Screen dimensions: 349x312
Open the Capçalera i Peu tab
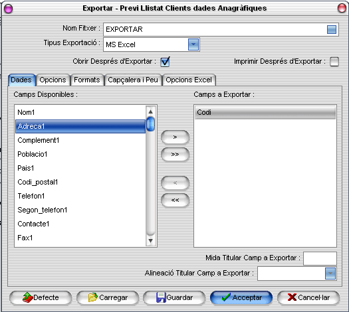click(133, 80)
